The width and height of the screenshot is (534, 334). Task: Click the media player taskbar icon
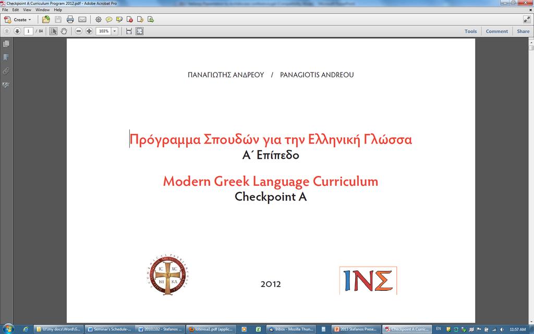point(244,329)
